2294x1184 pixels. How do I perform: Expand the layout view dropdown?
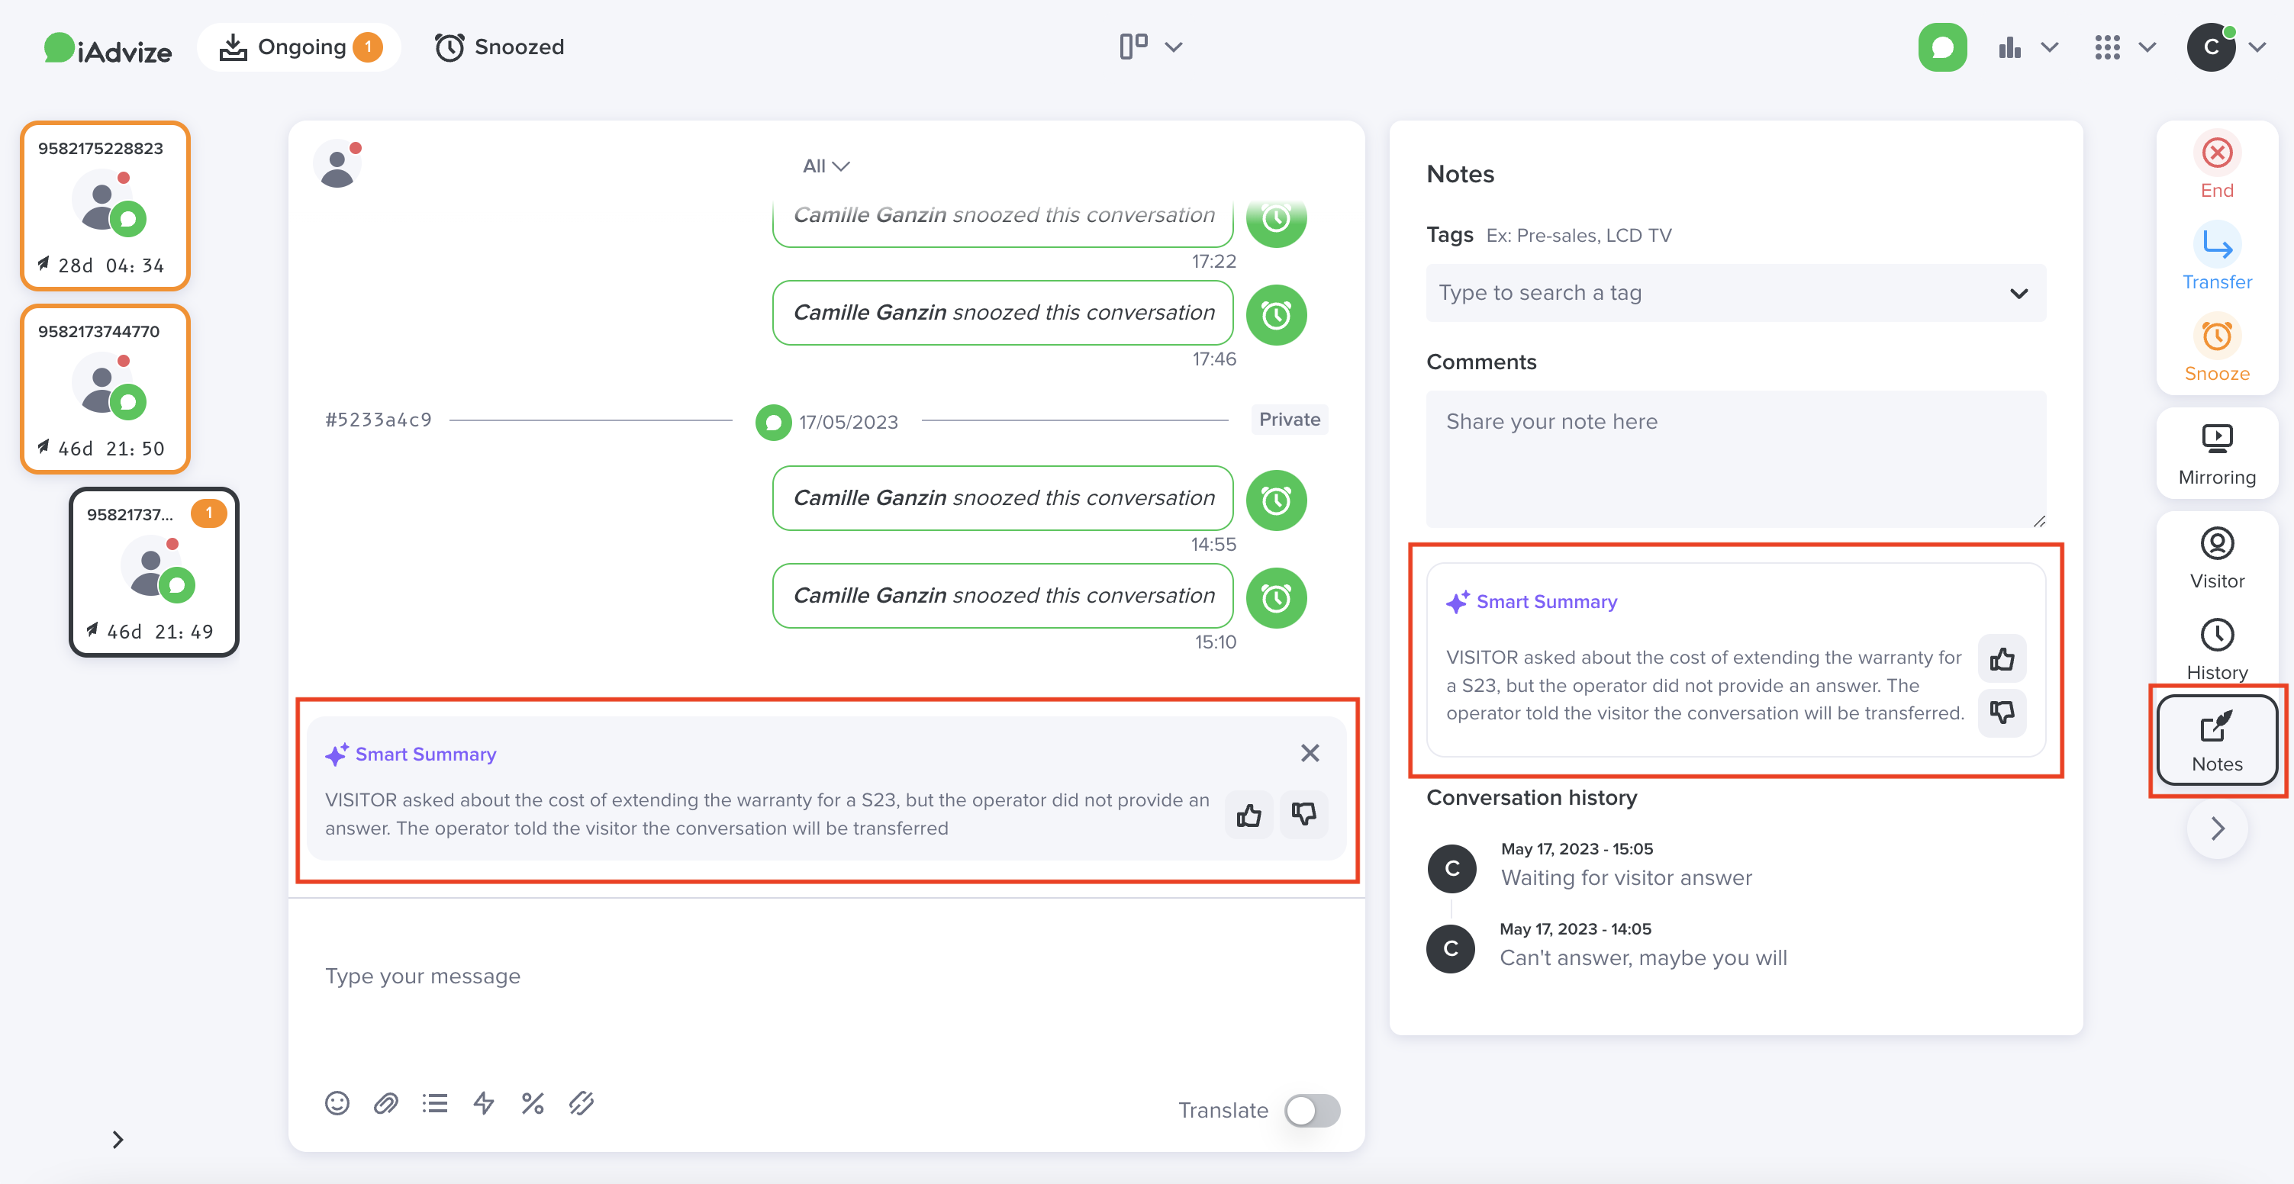click(1151, 47)
